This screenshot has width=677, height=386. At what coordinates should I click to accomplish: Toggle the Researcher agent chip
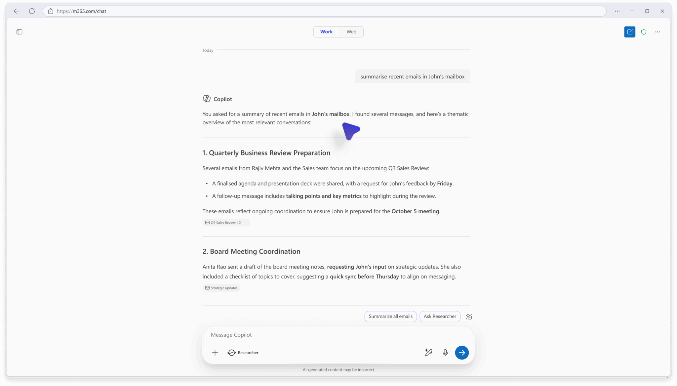(x=243, y=353)
